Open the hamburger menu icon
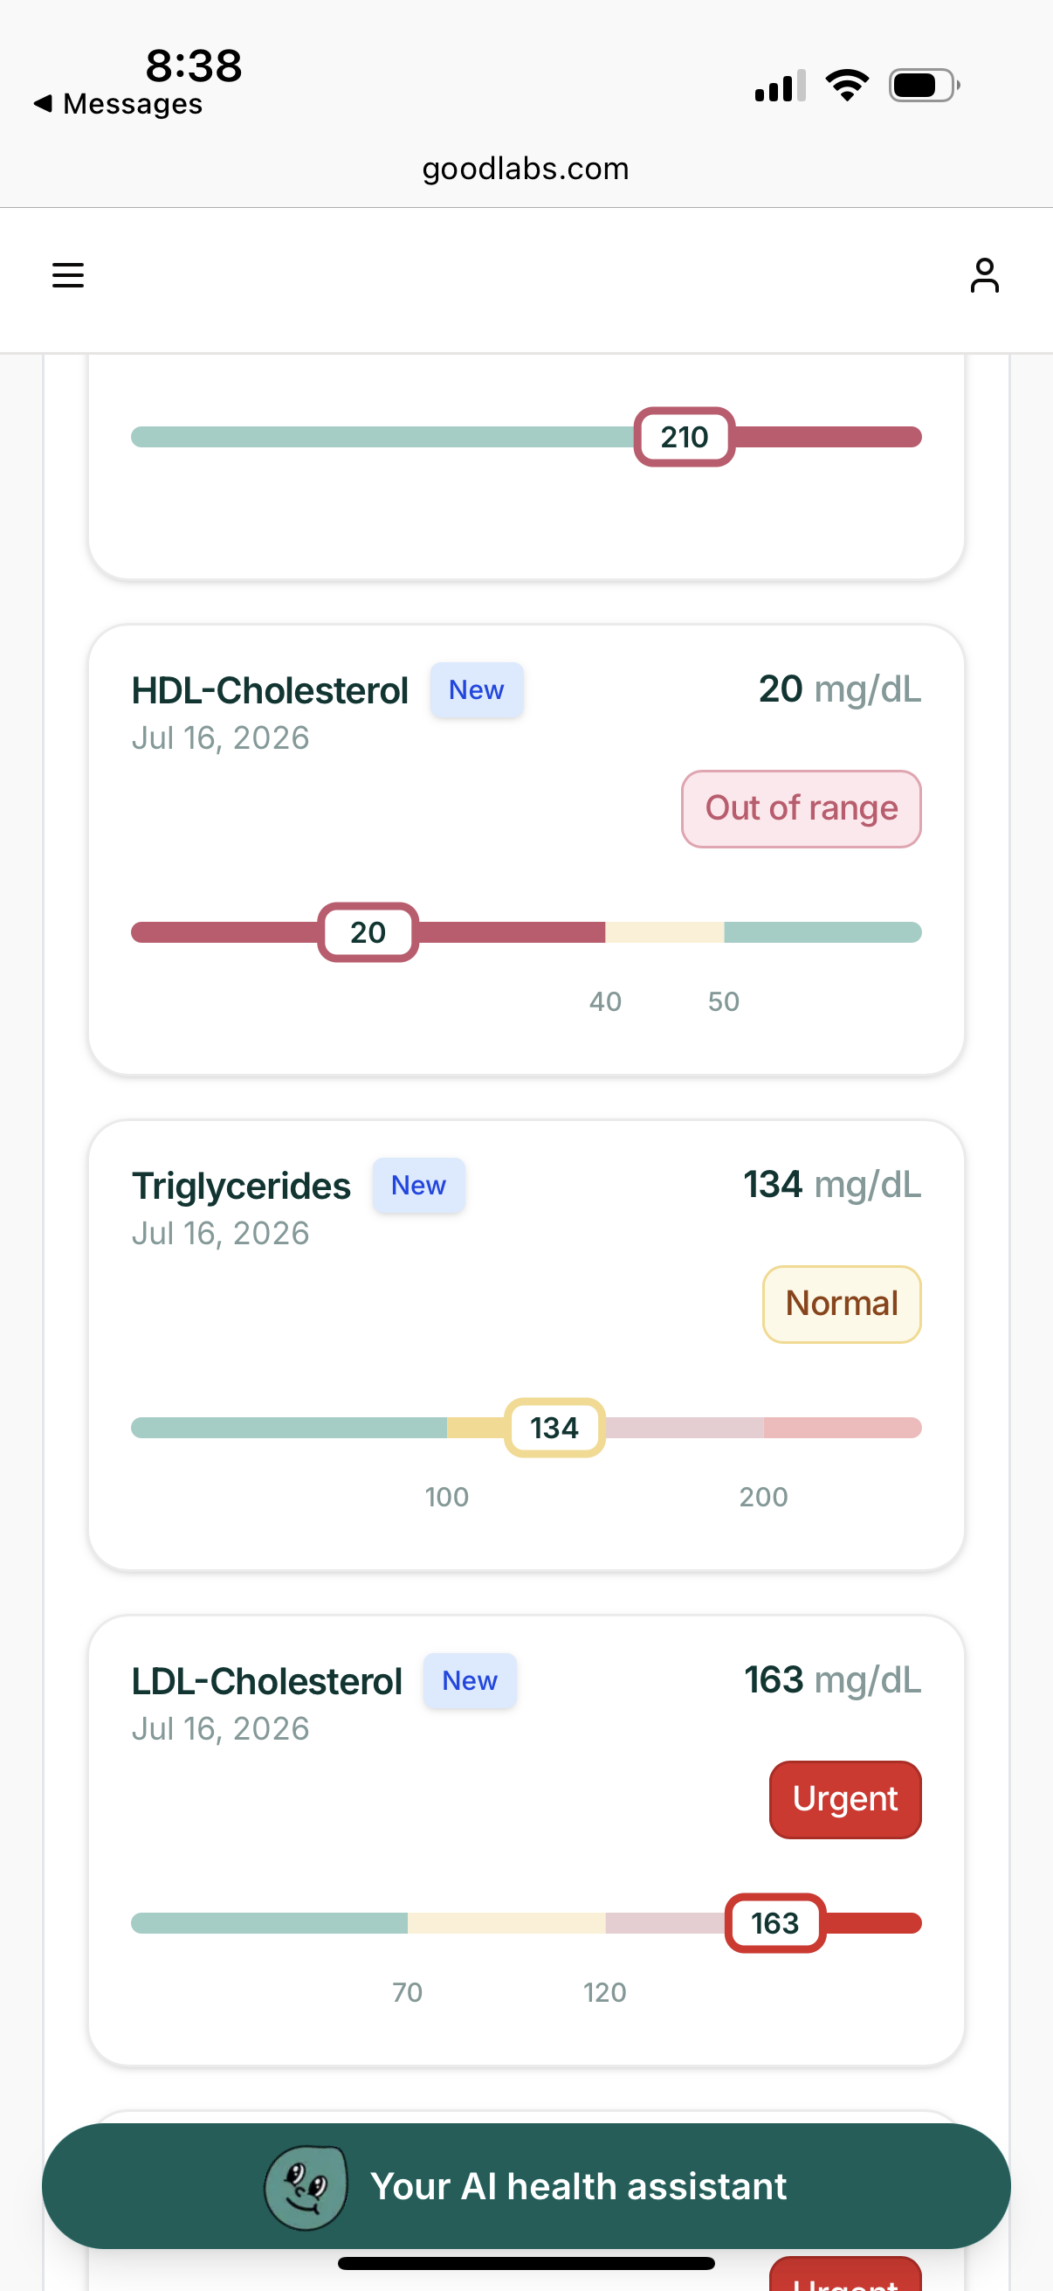Image resolution: width=1053 pixels, height=2291 pixels. [x=67, y=276]
